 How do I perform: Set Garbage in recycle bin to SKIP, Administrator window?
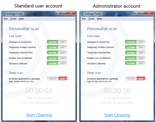point(141,42)
